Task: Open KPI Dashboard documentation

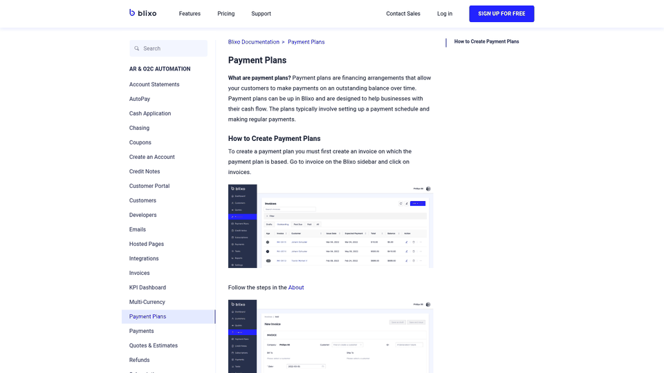Action: [x=147, y=287]
